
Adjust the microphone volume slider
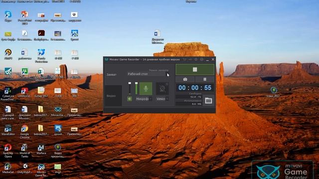coord(136,89)
